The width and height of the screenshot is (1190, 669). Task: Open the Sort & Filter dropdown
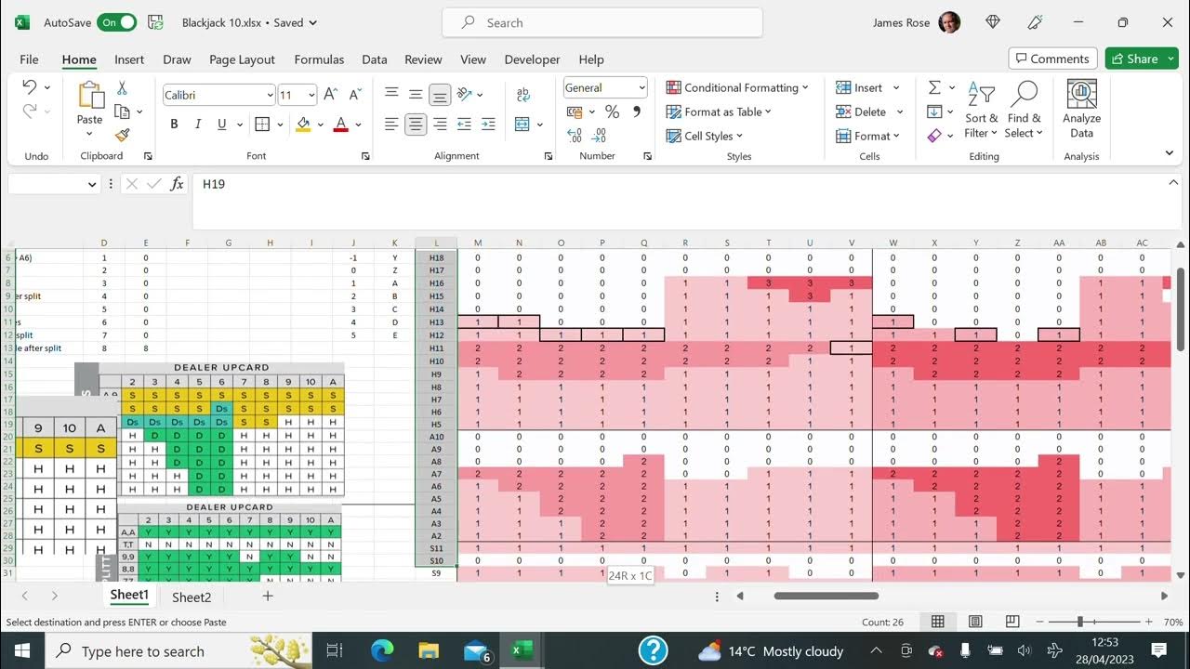[981, 110]
